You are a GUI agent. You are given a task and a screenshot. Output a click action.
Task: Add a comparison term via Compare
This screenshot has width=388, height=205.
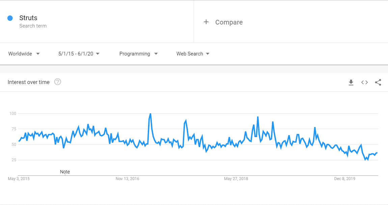click(229, 22)
